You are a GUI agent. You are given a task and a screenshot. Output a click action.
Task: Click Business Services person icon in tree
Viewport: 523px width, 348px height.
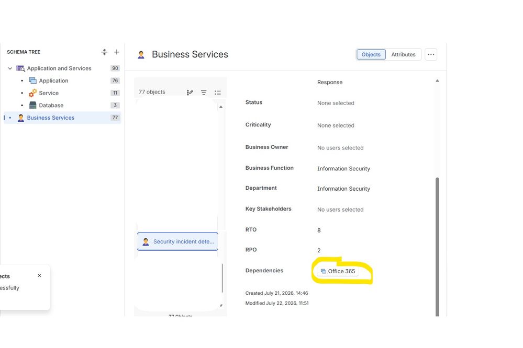[x=21, y=118]
